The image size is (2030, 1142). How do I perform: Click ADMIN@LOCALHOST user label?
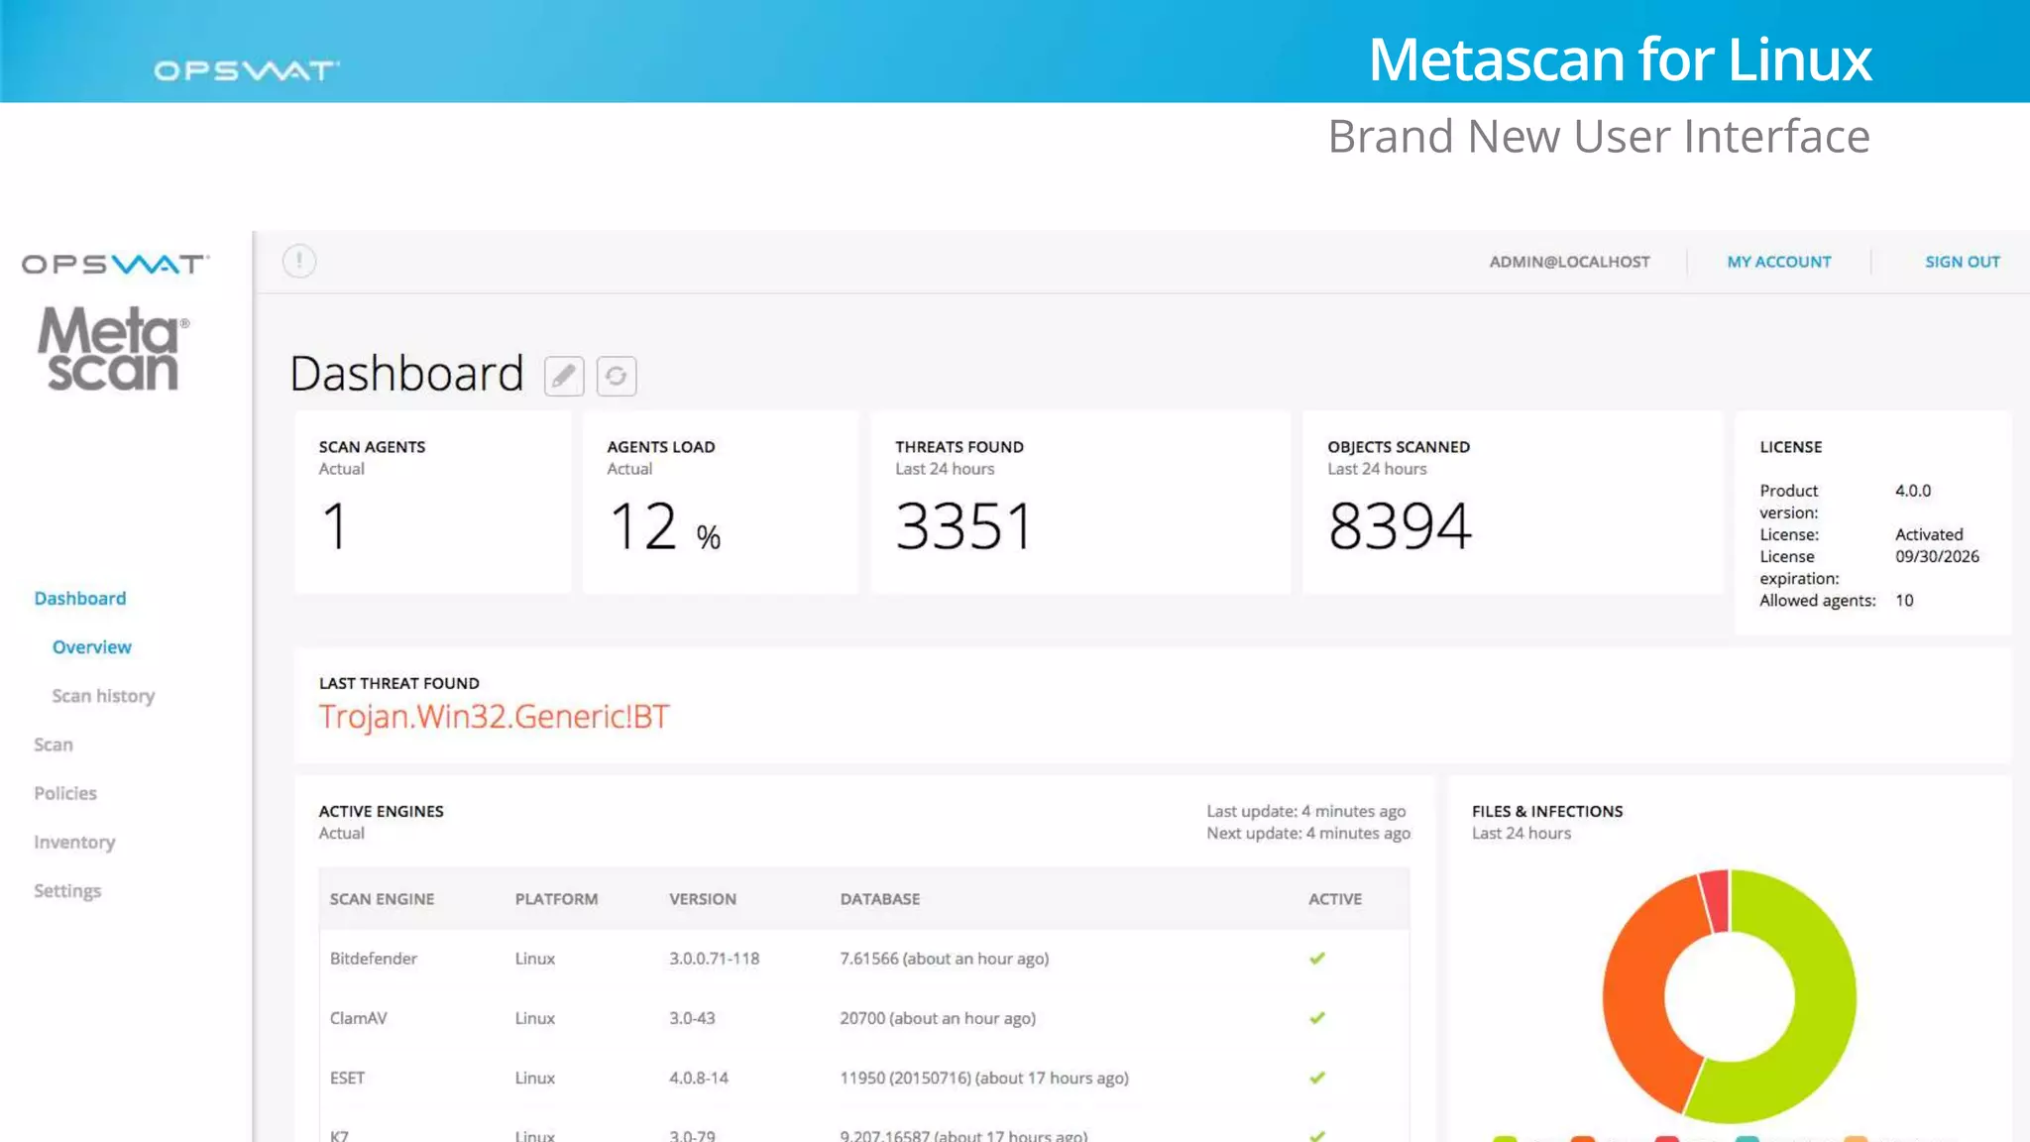(1570, 262)
